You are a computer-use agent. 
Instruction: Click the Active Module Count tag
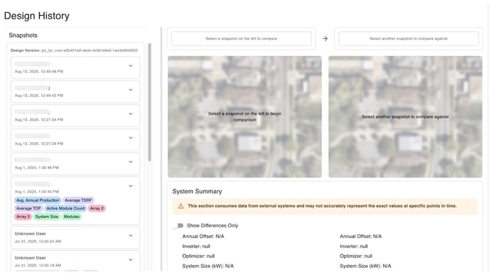click(x=66, y=208)
